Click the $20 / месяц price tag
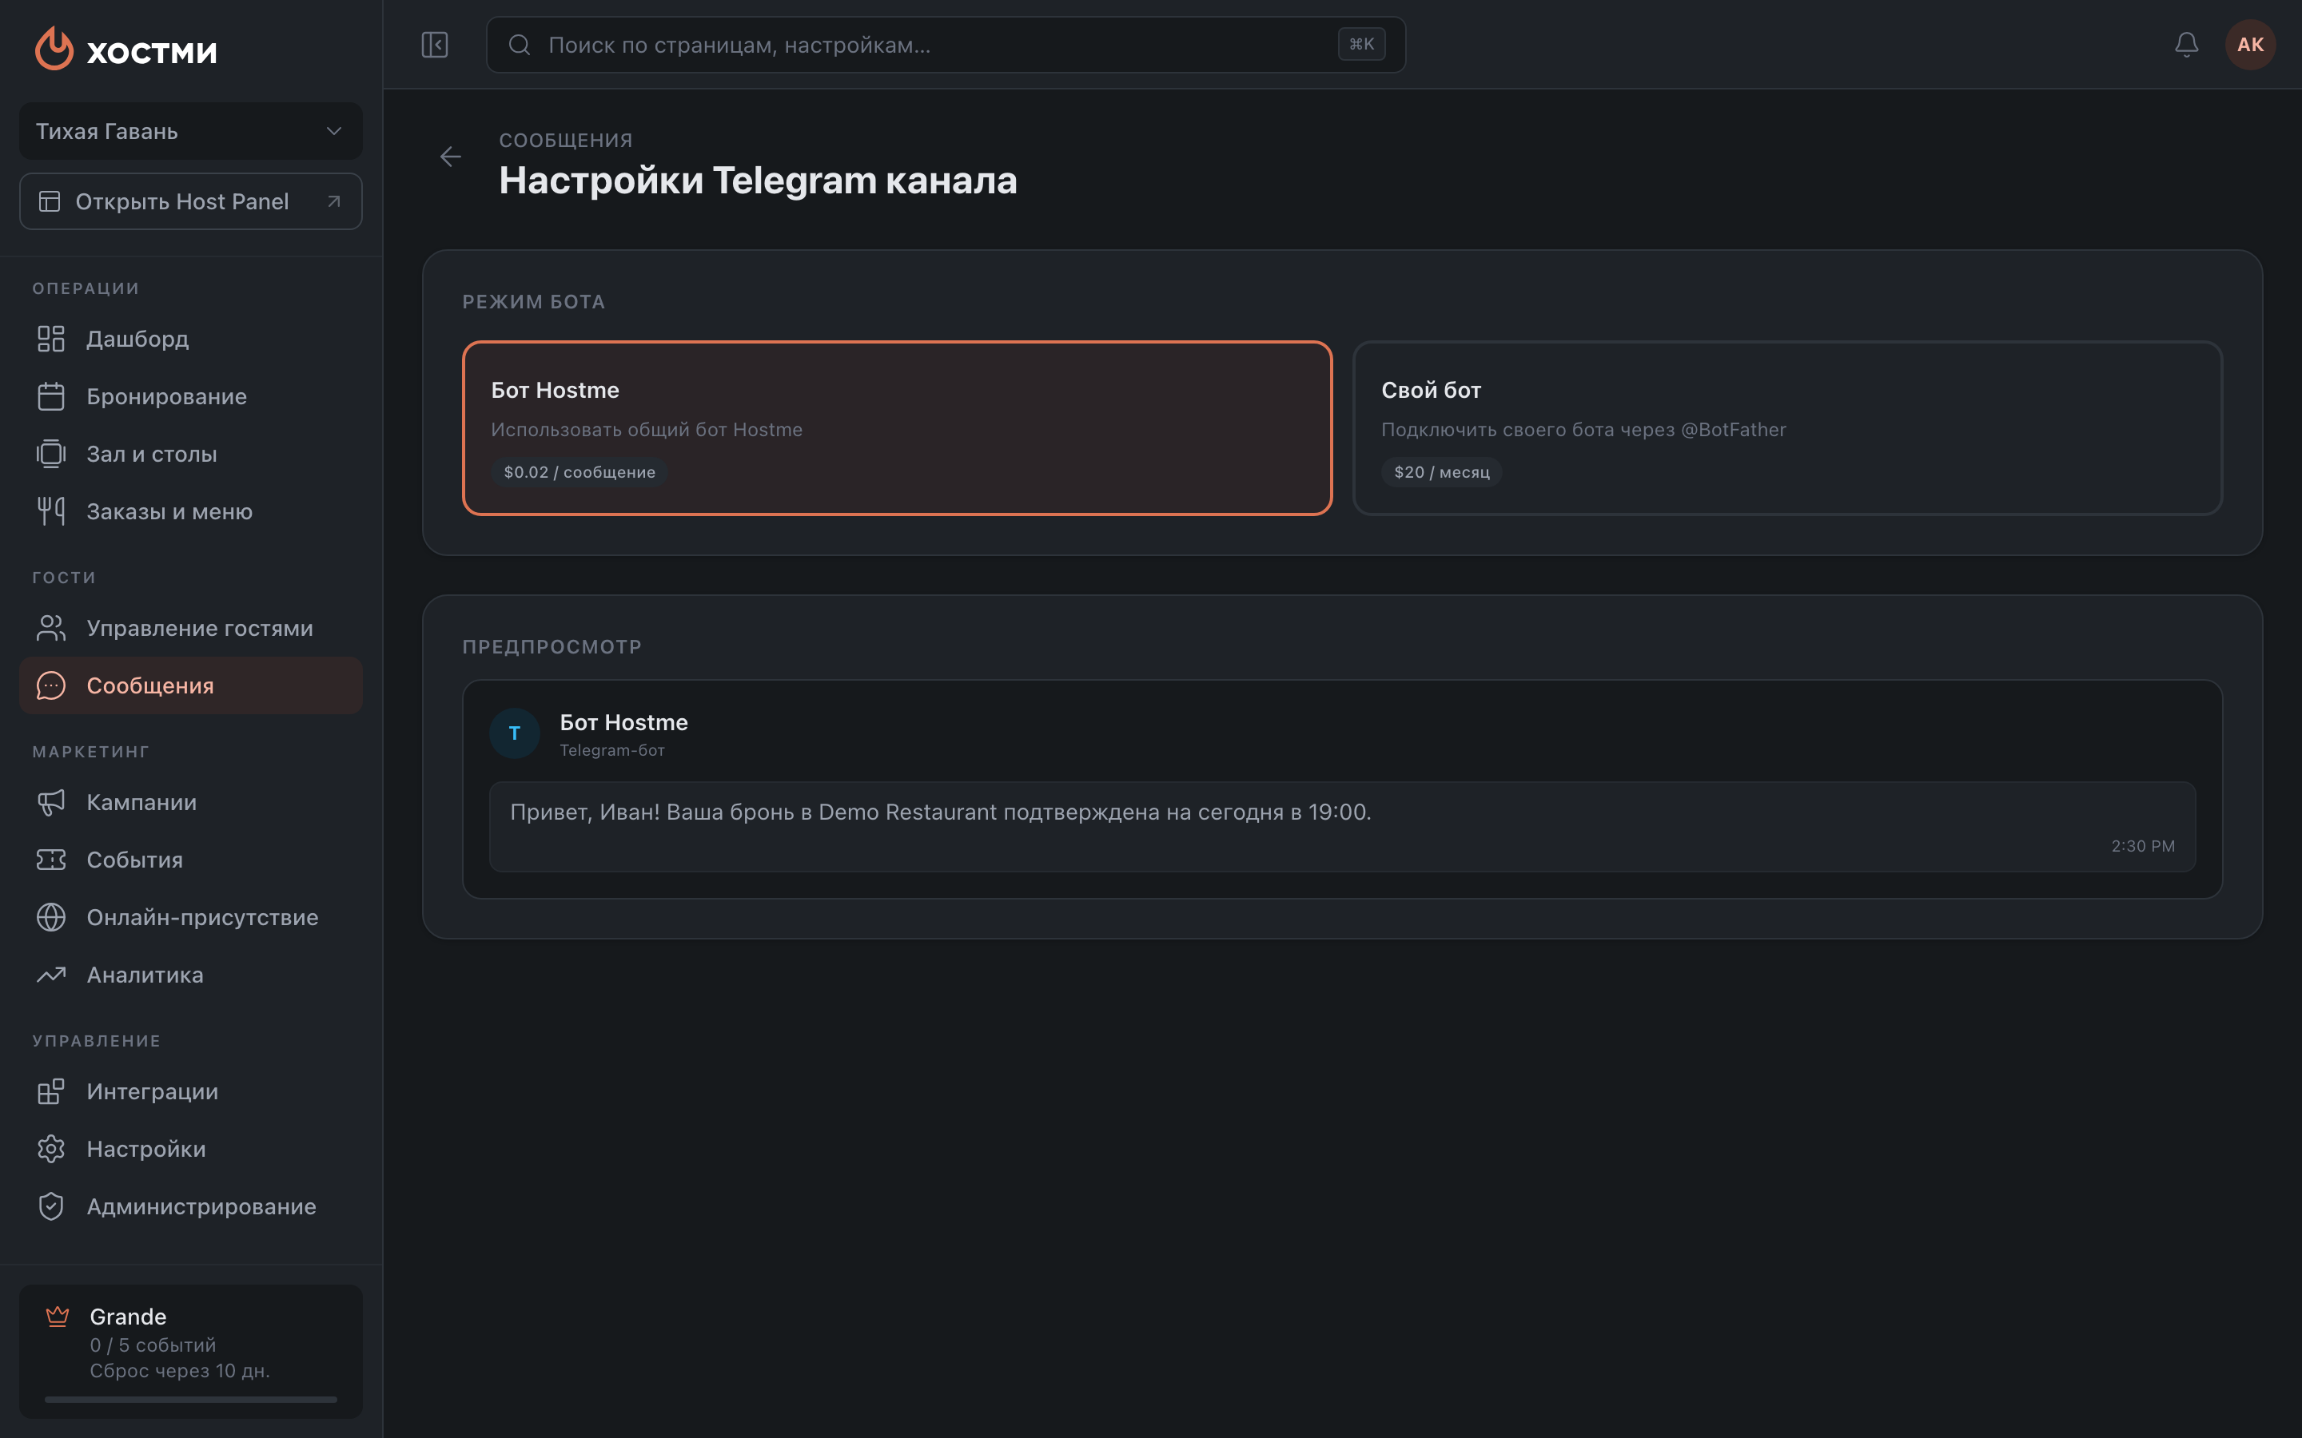The height and width of the screenshot is (1438, 2302). [1442, 473]
